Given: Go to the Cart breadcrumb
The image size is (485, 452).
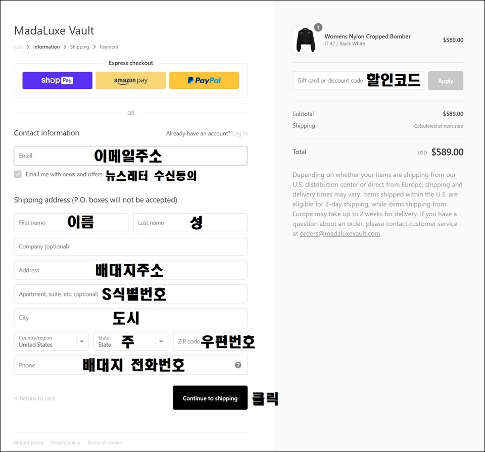Looking at the screenshot, I should click(x=18, y=47).
